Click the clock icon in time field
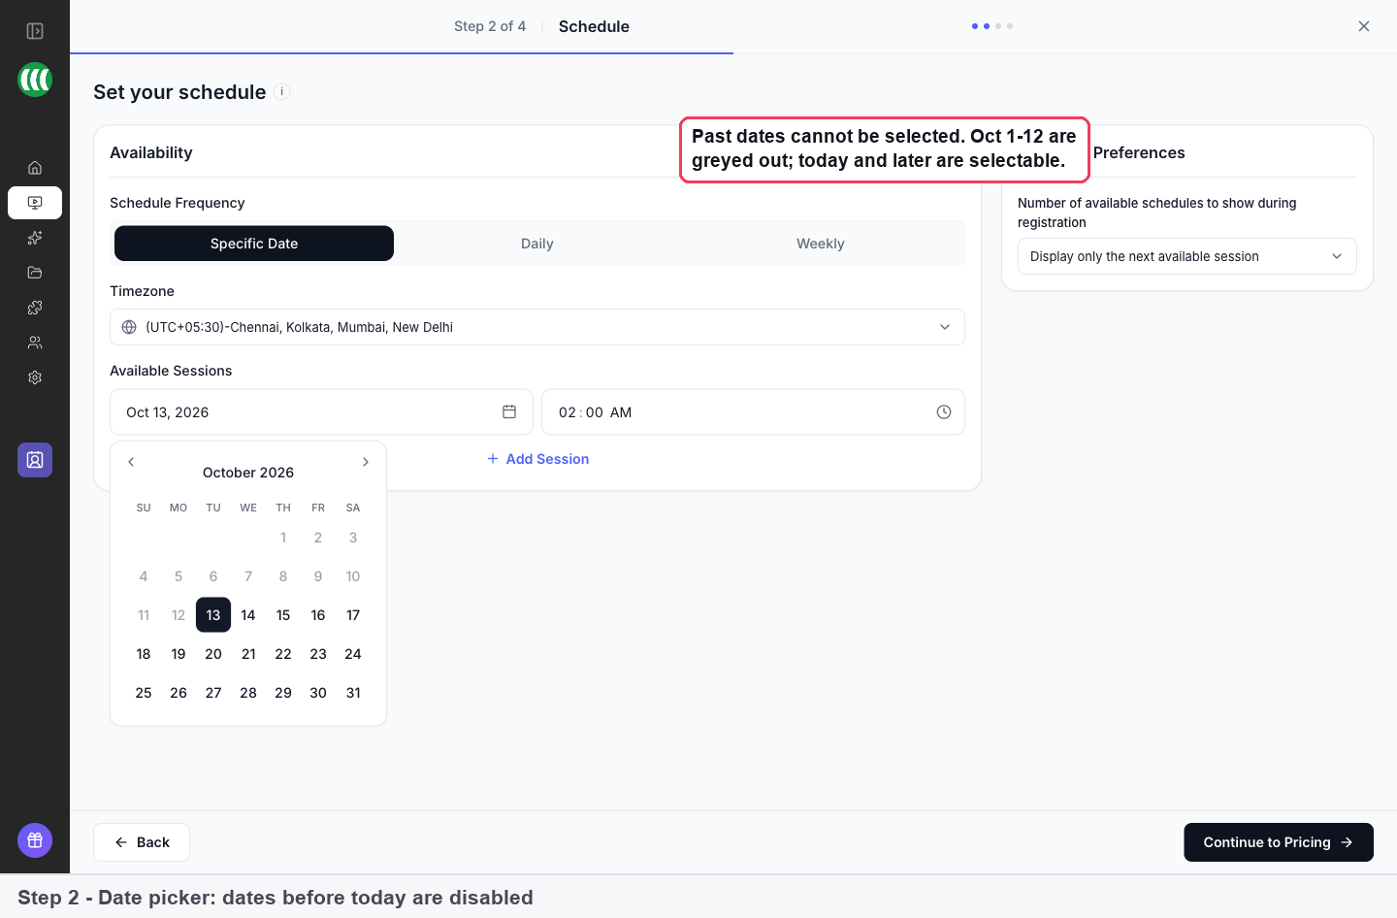1397x918 pixels. (944, 412)
